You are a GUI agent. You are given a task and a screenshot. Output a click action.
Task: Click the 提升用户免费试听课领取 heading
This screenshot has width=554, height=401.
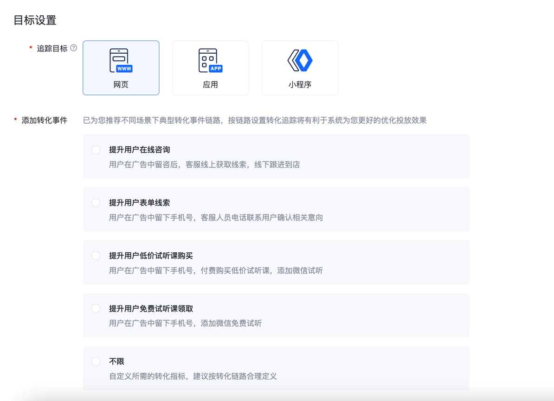pos(151,308)
